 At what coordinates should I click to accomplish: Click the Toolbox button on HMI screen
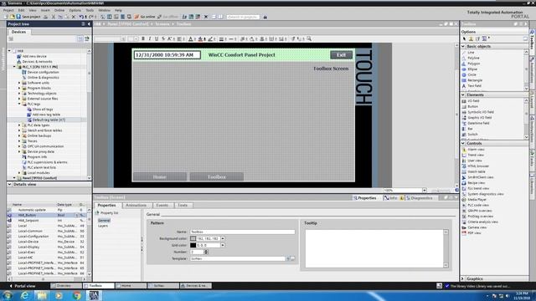click(x=216, y=176)
